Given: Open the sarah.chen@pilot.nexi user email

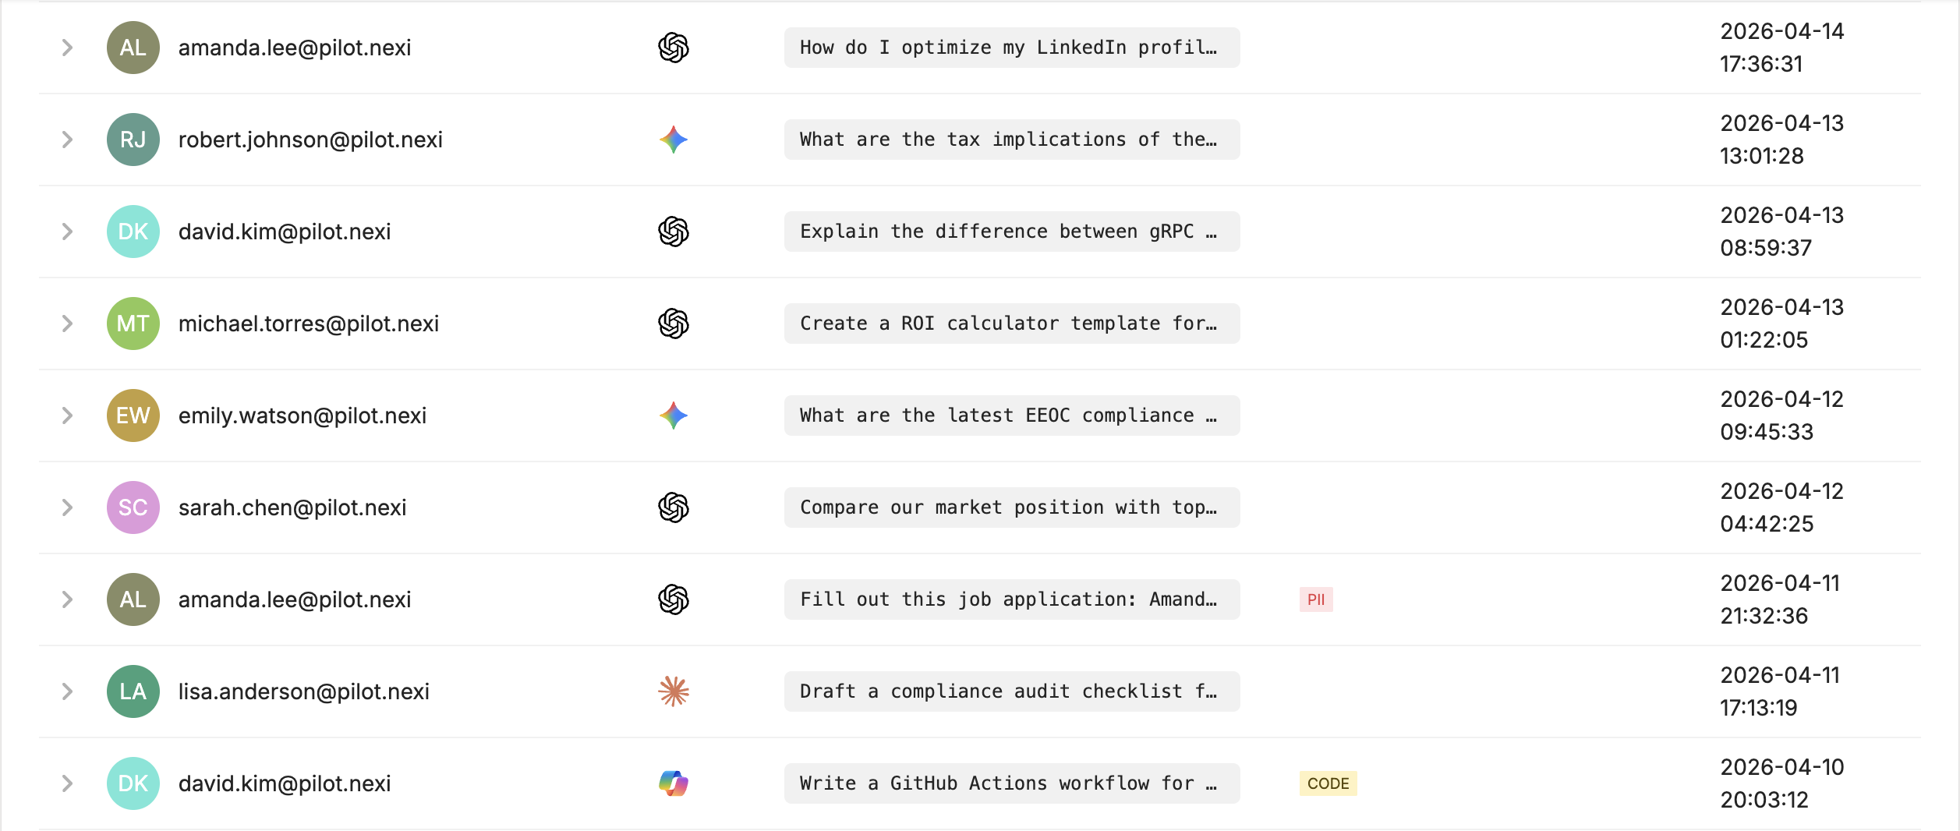Looking at the screenshot, I should coord(292,507).
